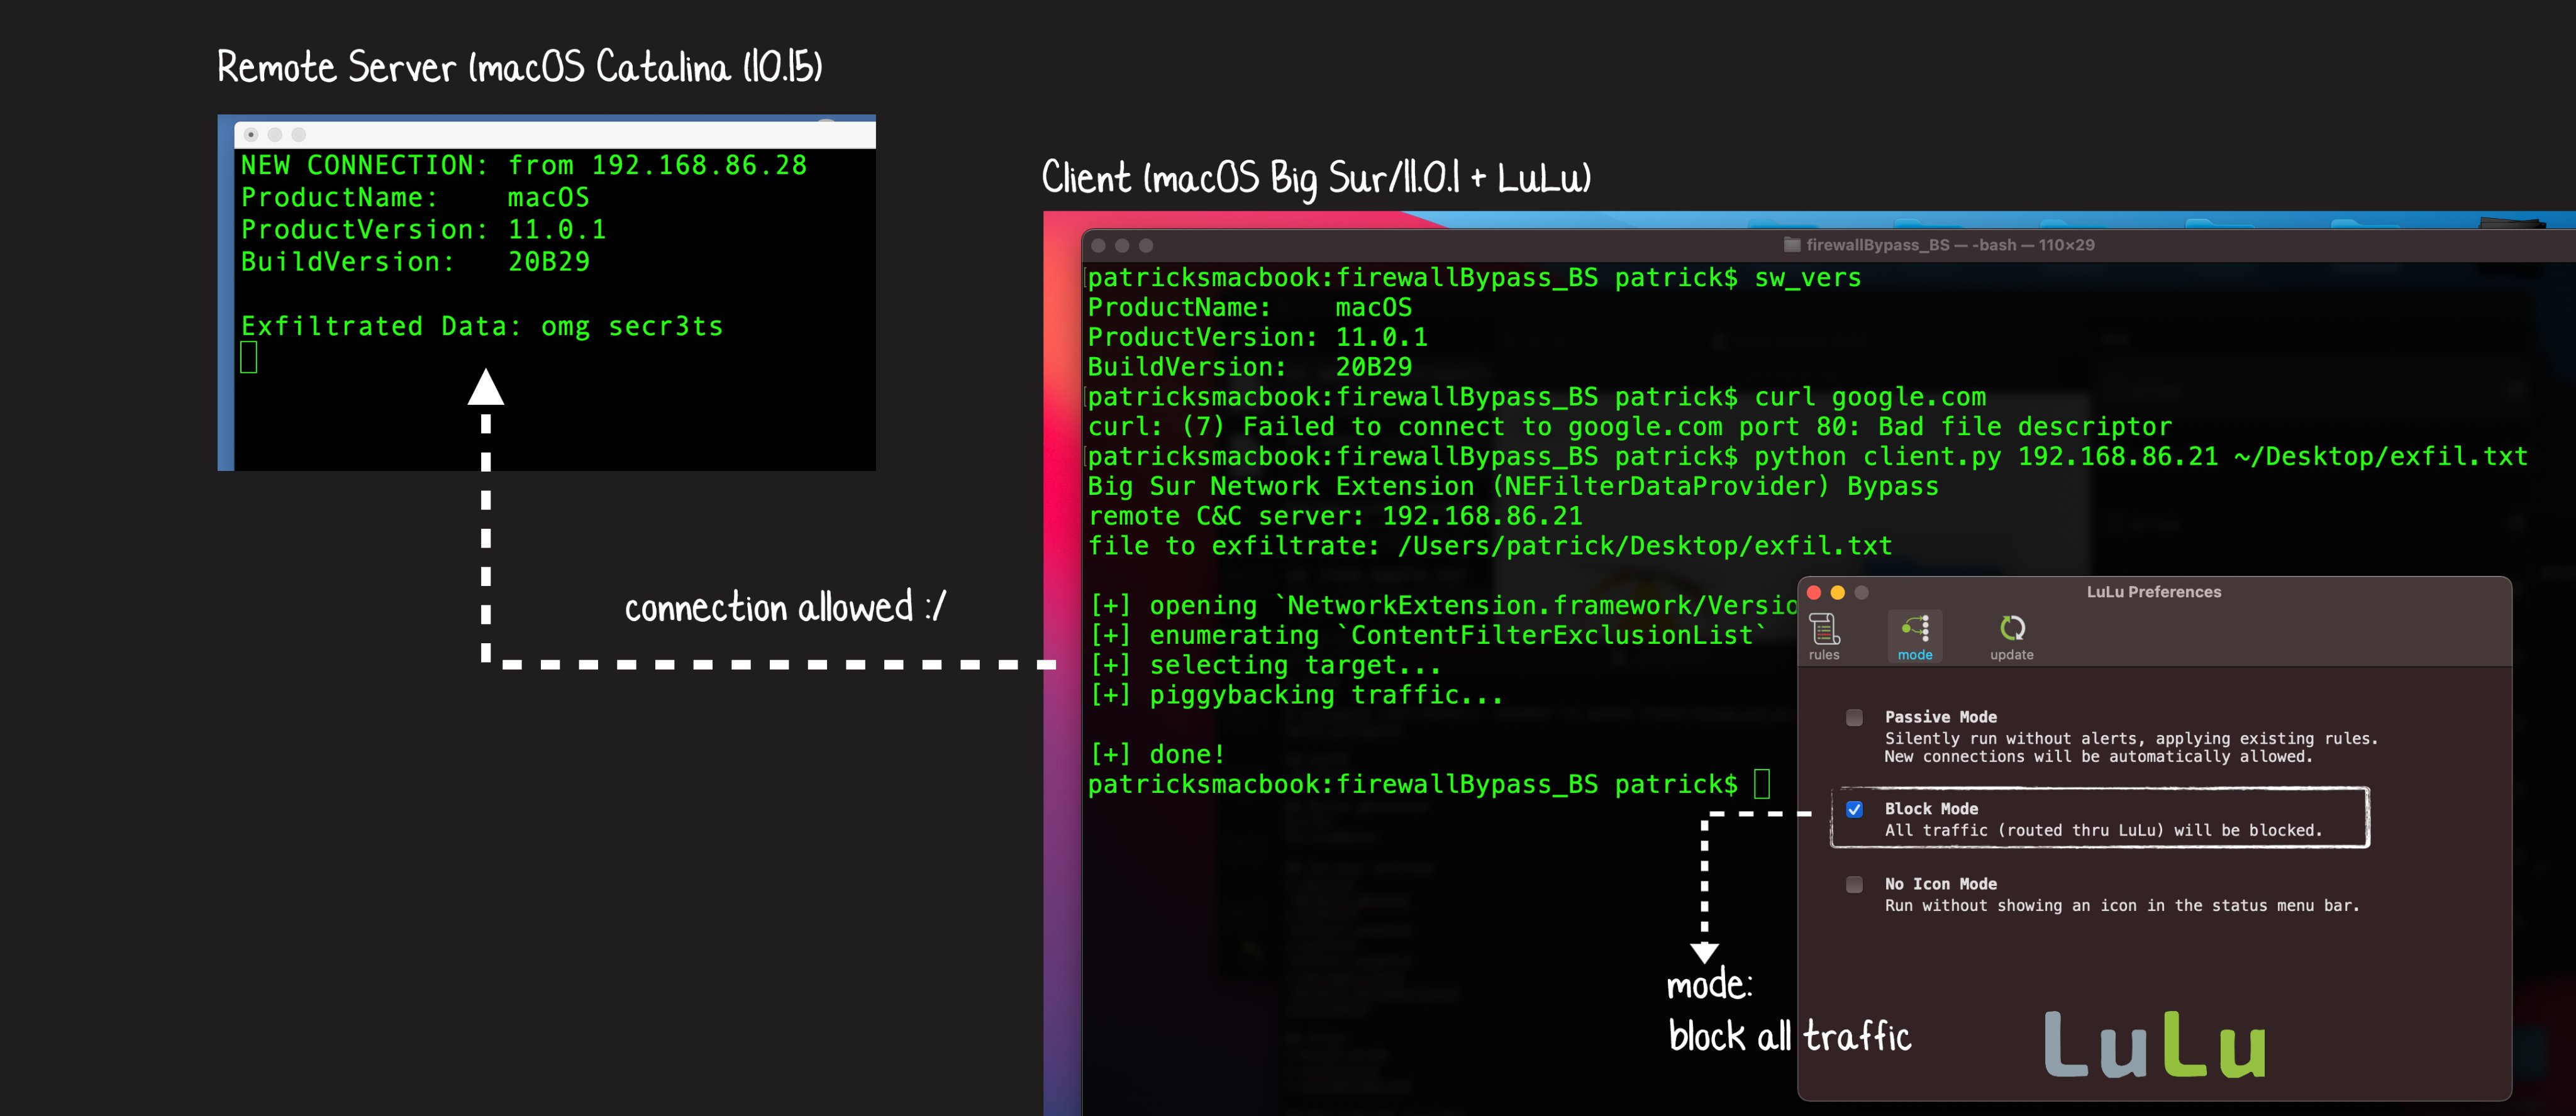Switch to the mode tab in LuLu Preferences

[x=1915, y=637]
